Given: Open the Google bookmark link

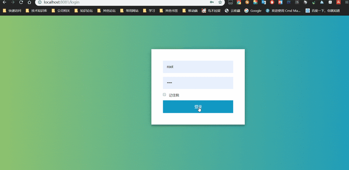Looking at the screenshot, I should point(253,11).
